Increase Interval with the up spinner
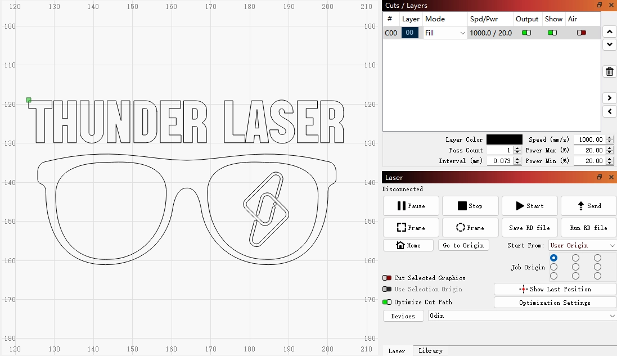Image resolution: width=617 pixels, height=356 pixels. (x=517, y=159)
